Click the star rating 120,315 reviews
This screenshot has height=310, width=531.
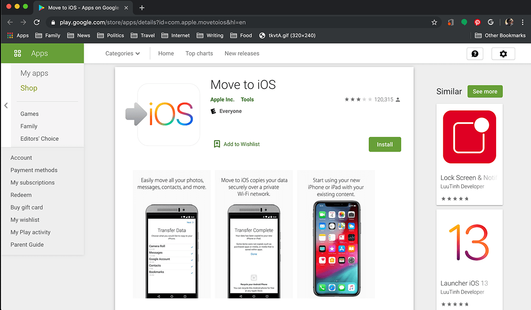(372, 99)
